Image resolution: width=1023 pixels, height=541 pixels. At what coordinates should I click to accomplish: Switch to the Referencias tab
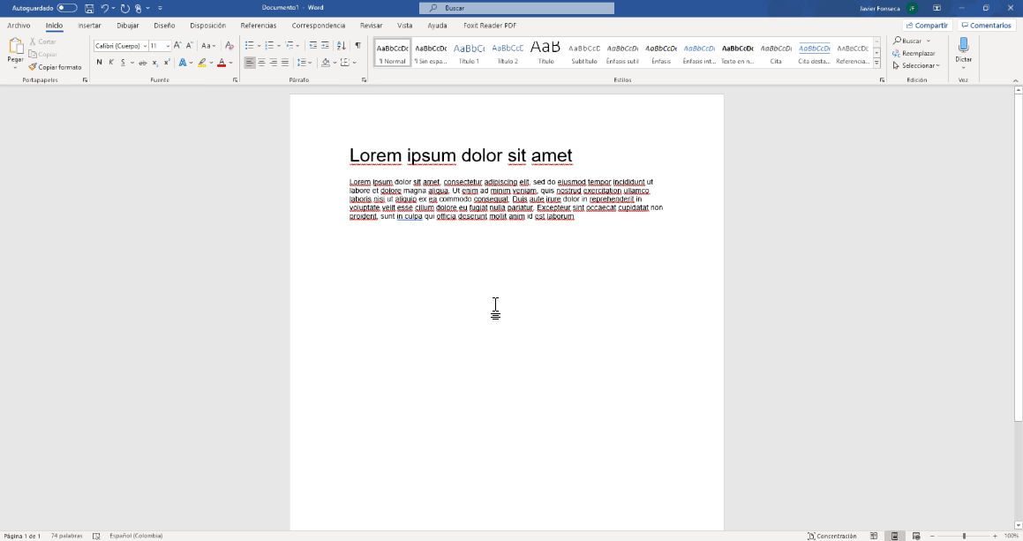259,26
